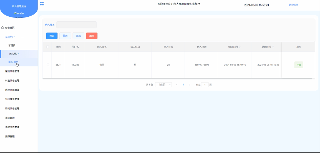Focus the 病人姓名 search field
This screenshot has width=320, height=153.
pyautogui.click(x=76, y=24)
